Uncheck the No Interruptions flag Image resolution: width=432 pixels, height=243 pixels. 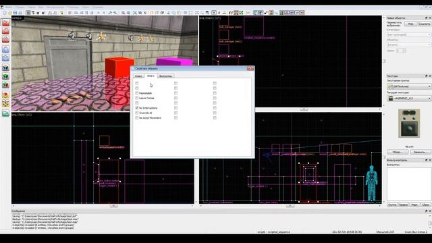137,108
